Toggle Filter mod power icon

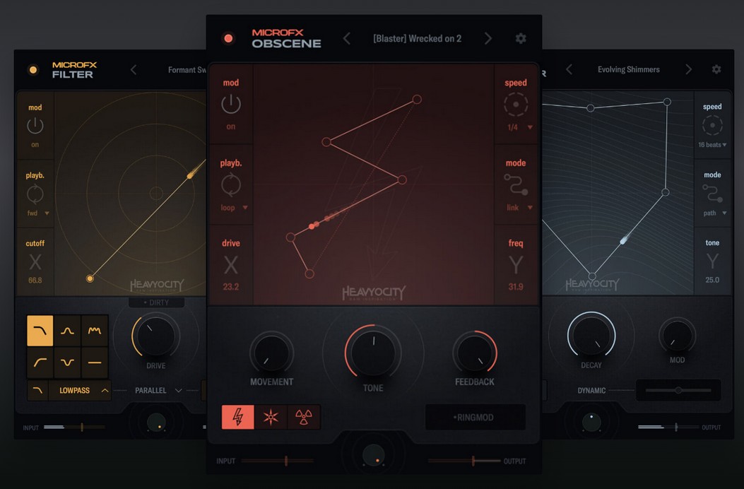click(x=35, y=126)
